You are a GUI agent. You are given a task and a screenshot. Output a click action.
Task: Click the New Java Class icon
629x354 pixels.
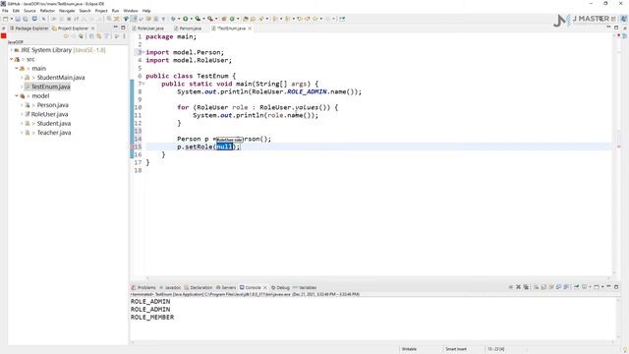point(232,19)
